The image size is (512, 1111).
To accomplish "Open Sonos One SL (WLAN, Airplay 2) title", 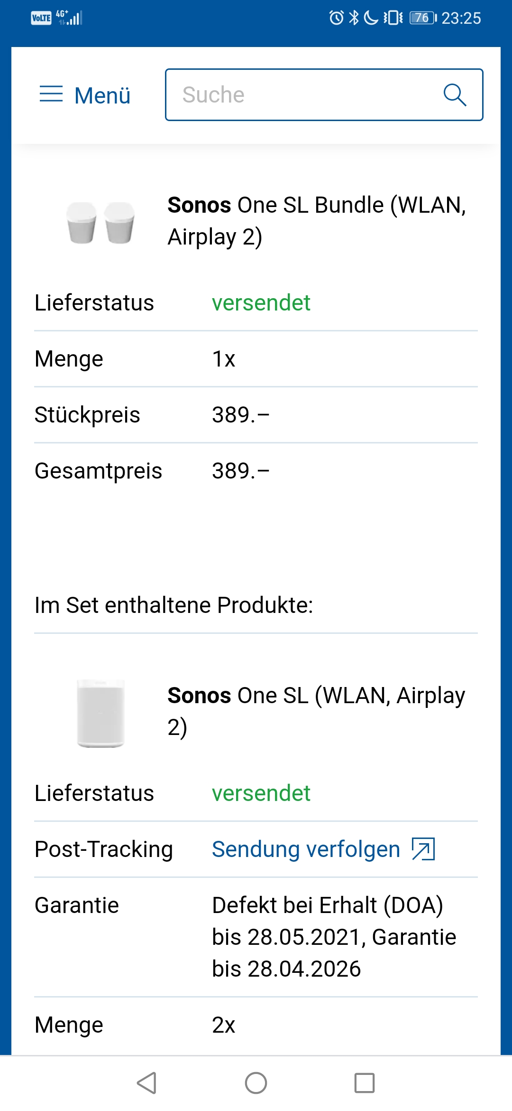I will pyautogui.click(x=317, y=711).
